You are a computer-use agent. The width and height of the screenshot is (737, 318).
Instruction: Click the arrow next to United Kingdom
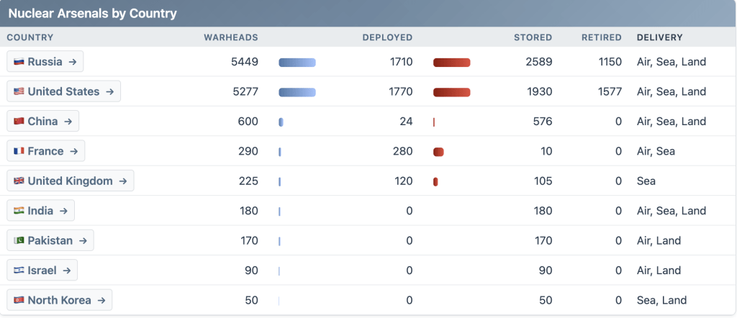(123, 181)
